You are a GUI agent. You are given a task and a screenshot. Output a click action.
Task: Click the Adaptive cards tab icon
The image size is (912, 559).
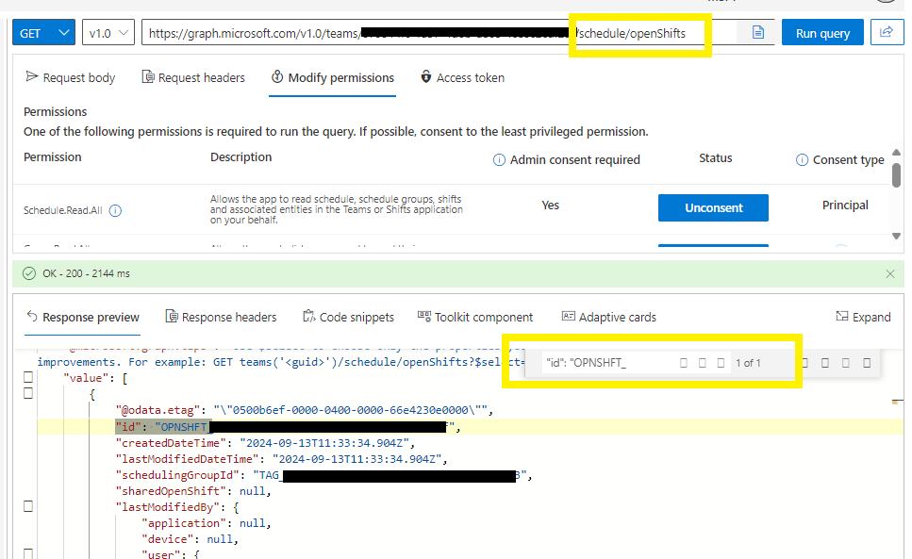coord(567,316)
